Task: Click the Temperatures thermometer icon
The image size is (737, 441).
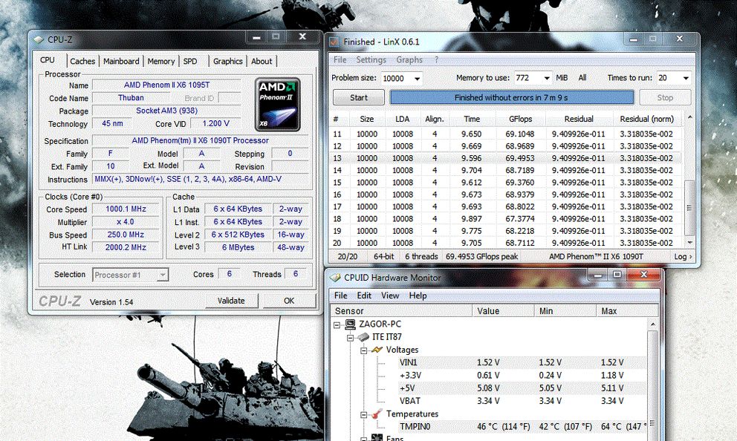Action: click(377, 414)
